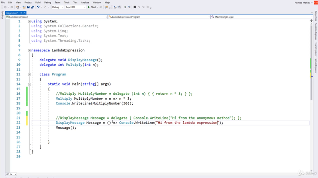Click the New Project toolbar icon

(x=18, y=7)
